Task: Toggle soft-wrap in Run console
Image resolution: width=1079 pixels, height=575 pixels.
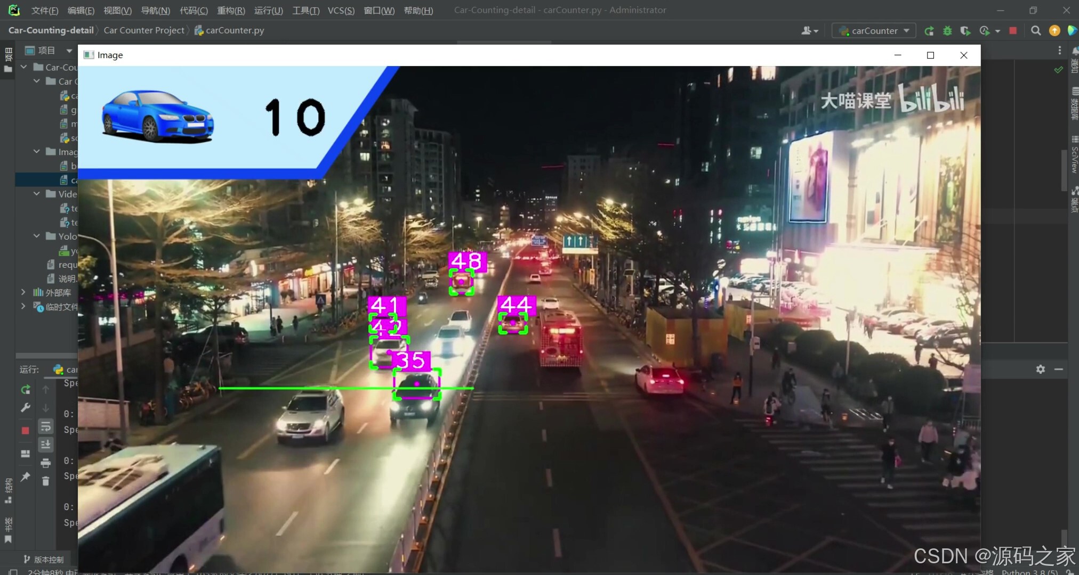Action: pyautogui.click(x=46, y=426)
